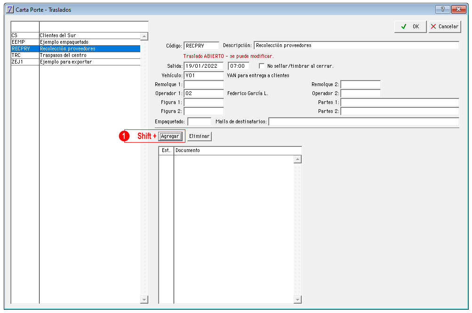
Task: Click the Remolque 2 input field
Action: tap(360, 85)
